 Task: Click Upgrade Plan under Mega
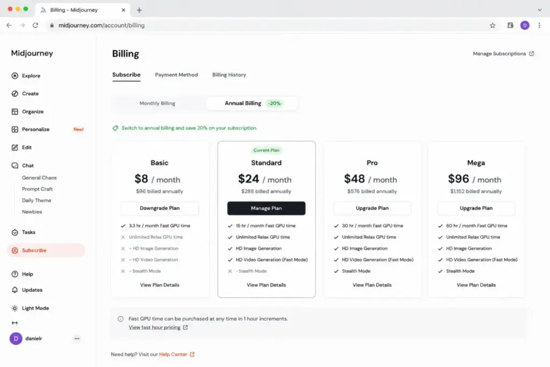[476, 208]
